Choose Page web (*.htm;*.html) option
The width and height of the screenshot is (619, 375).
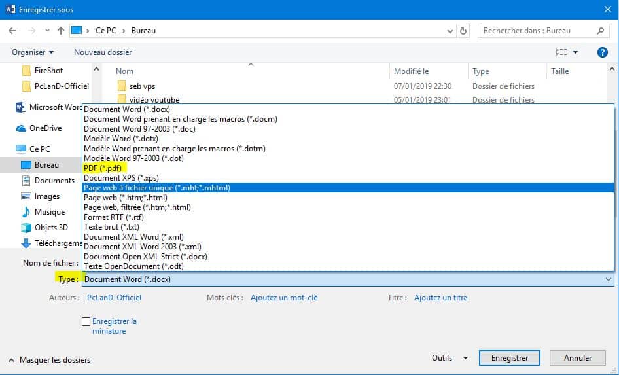pyautogui.click(x=348, y=198)
